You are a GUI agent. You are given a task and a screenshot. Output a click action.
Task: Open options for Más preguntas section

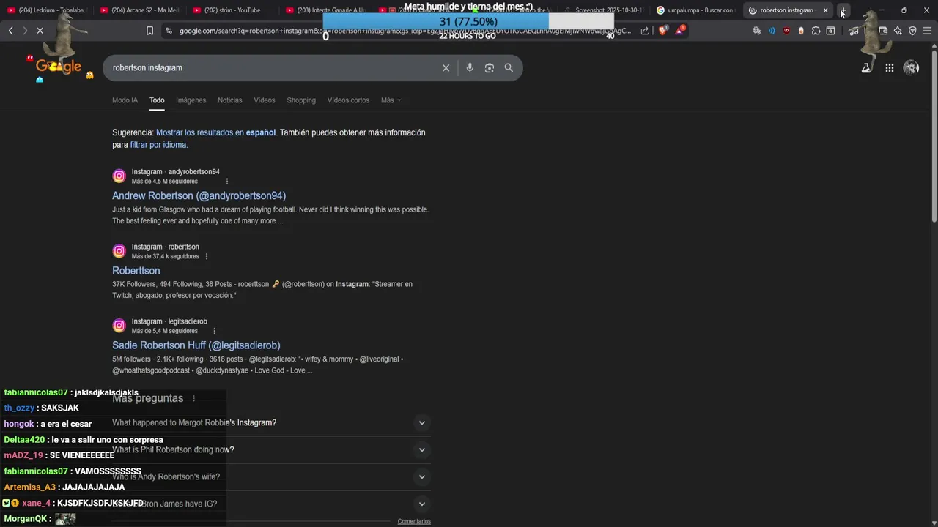coord(194,399)
